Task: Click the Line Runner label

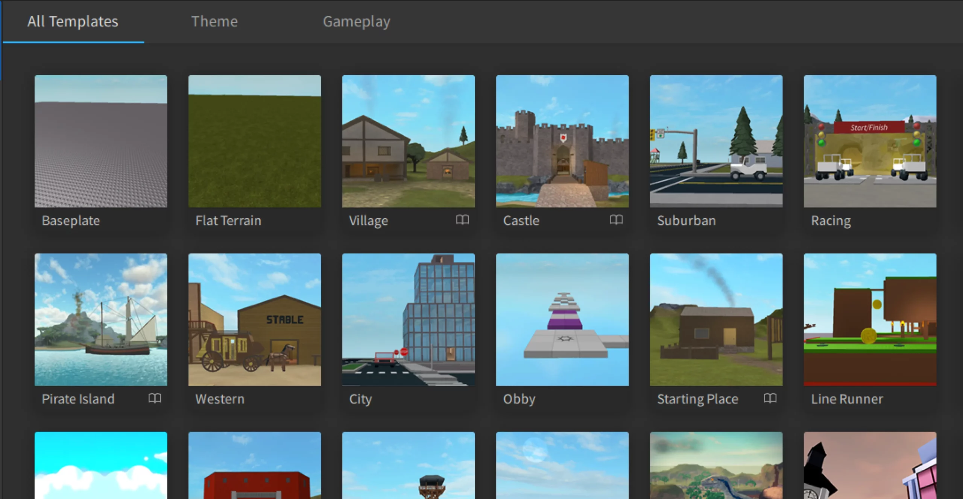Action: pyautogui.click(x=847, y=399)
